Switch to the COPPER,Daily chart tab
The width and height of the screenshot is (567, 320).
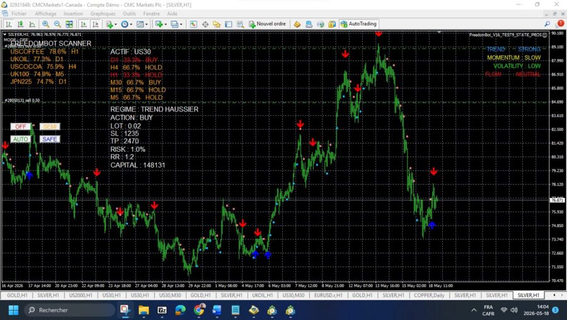pyautogui.click(x=429, y=295)
